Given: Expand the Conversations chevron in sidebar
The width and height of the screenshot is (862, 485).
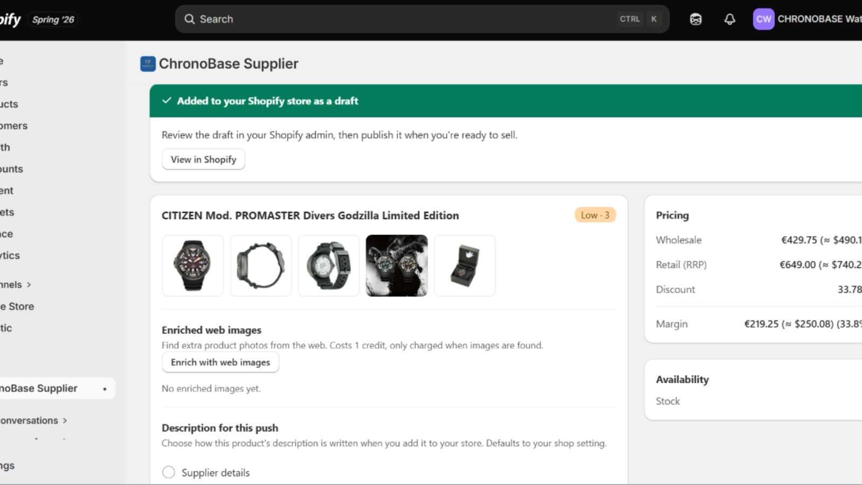Looking at the screenshot, I should click(65, 420).
